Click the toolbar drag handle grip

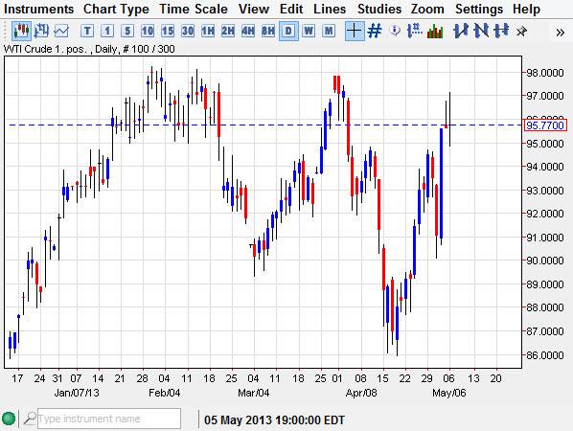coord(6,31)
